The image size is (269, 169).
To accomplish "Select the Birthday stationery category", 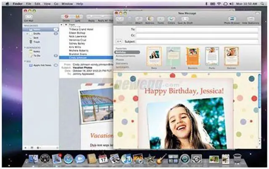I will pos(127,52).
